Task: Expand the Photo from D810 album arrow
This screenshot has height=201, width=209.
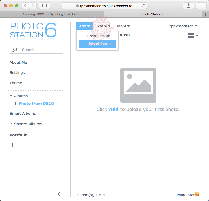Action: (x=16, y=104)
